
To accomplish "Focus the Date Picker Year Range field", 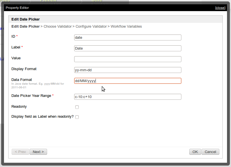I will tap(127, 97).
